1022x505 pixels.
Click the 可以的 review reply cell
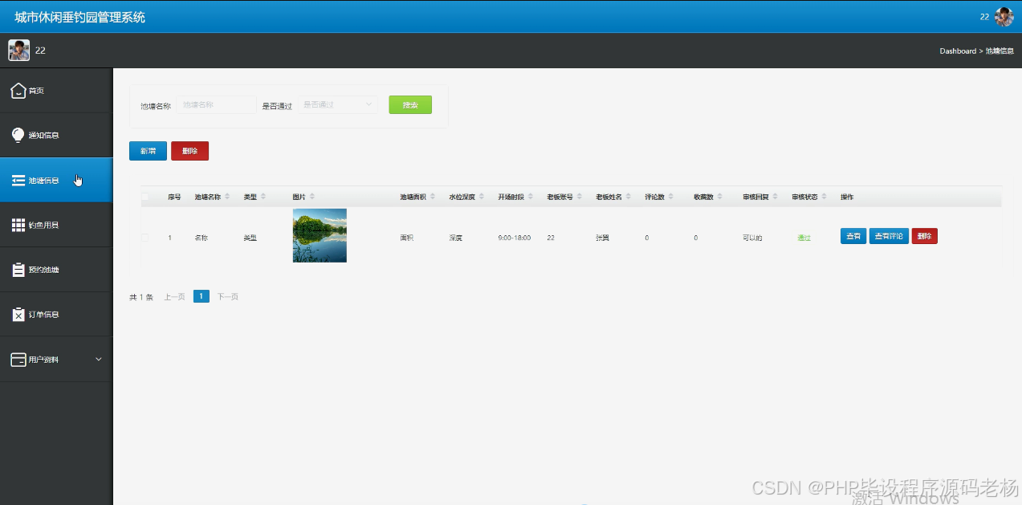click(752, 238)
